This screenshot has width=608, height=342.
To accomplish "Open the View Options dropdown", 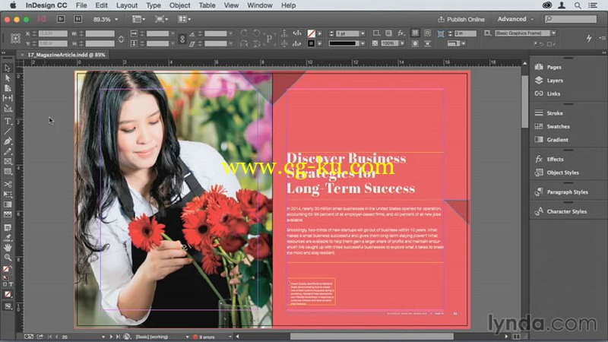I will (138, 19).
